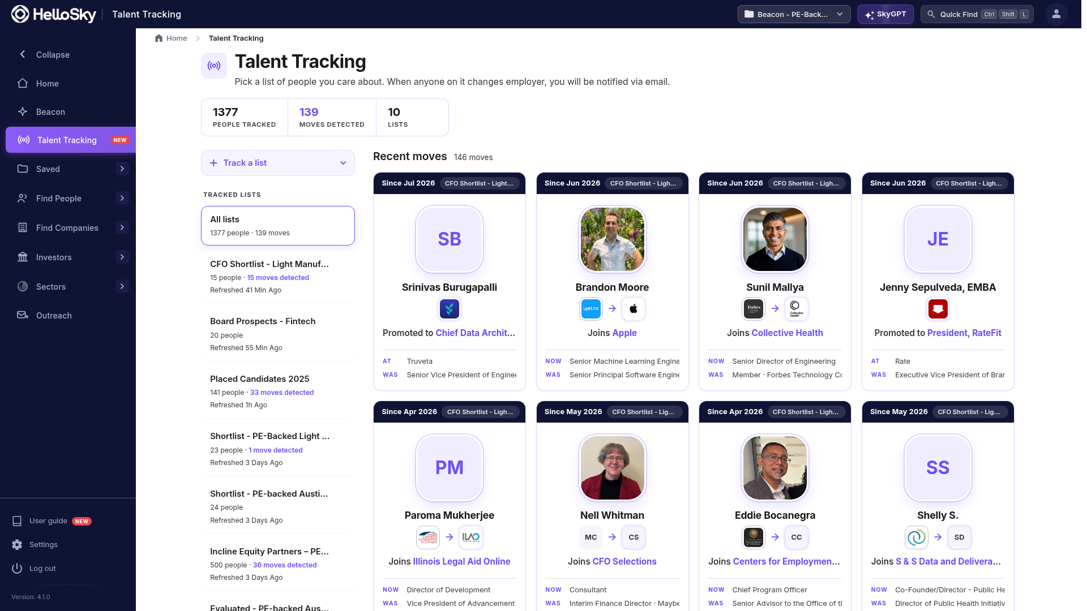1087x611 pixels.
Task: Expand the Investors chevron
Action: coord(122,257)
